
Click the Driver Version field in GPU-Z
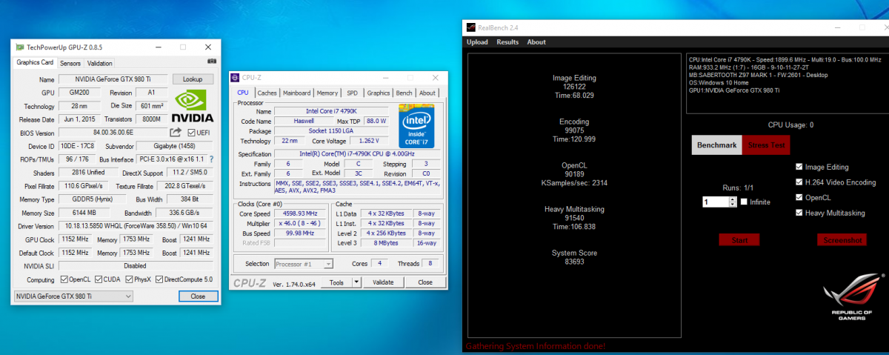(137, 226)
